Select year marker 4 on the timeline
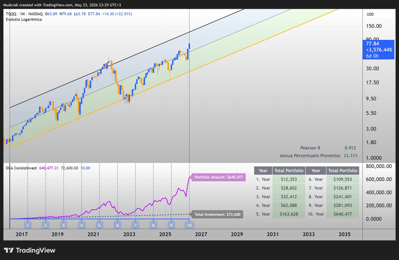The image size is (399, 260). 81,225
